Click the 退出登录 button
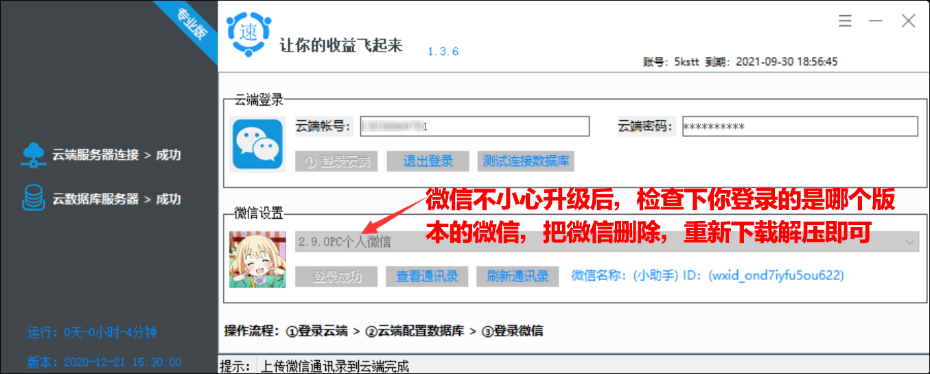The width and height of the screenshot is (930, 374). pos(428,161)
